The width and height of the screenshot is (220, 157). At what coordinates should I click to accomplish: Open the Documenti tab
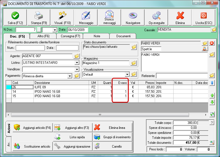pyautogui.click(x=123, y=36)
